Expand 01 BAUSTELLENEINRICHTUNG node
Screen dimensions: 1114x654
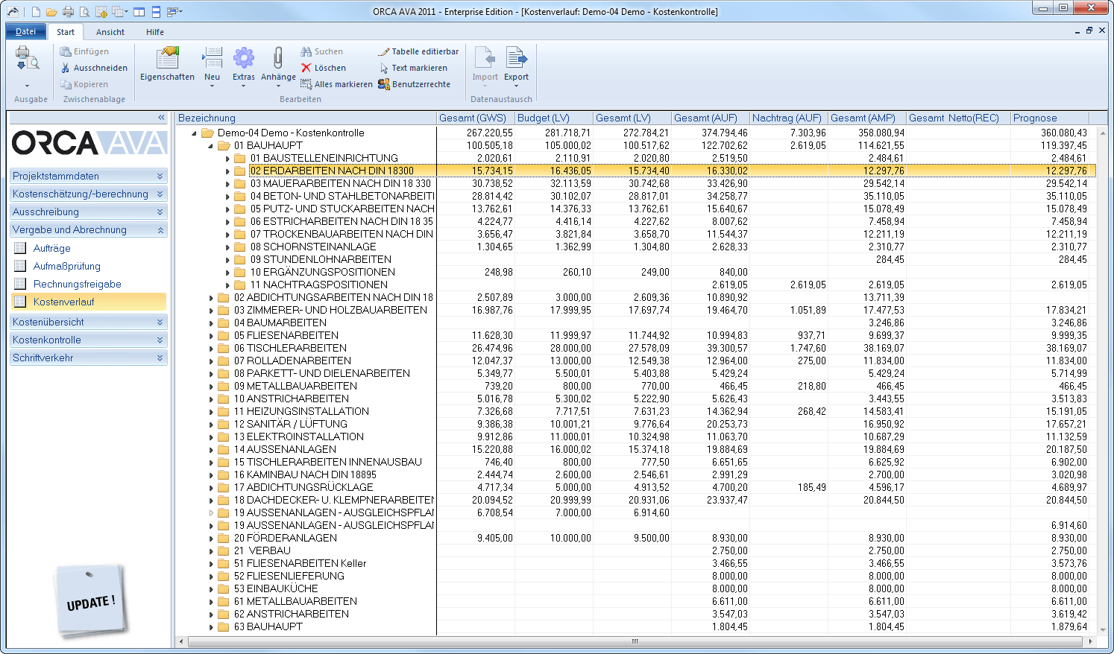coord(227,159)
